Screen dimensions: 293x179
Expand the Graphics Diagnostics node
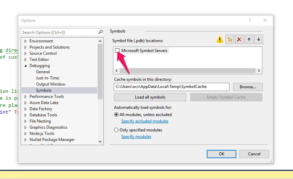(26, 127)
